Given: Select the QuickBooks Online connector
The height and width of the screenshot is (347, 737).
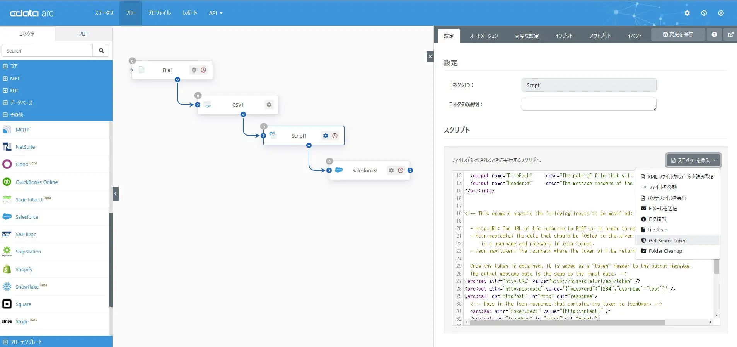Looking at the screenshot, I should click(x=55, y=182).
